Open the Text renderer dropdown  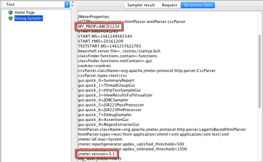click(36, 5)
